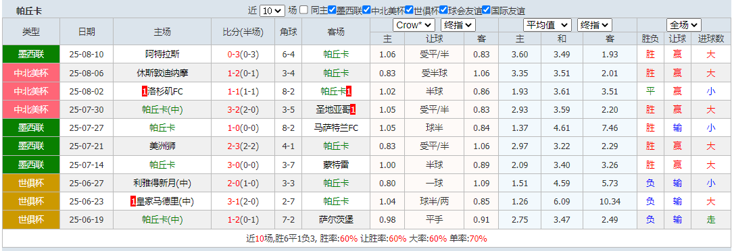
Task: Click away odds value 10.34
Action: coord(610,202)
